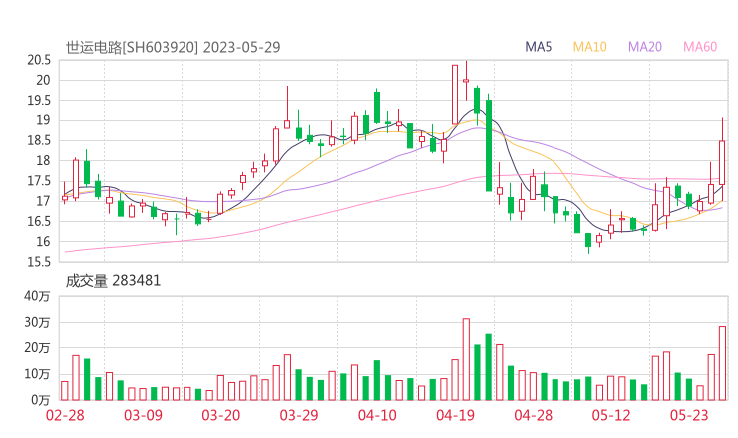This screenshot has height=438, width=738.
Task: Click the 30万 volume axis label
Action: (x=37, y=322)
